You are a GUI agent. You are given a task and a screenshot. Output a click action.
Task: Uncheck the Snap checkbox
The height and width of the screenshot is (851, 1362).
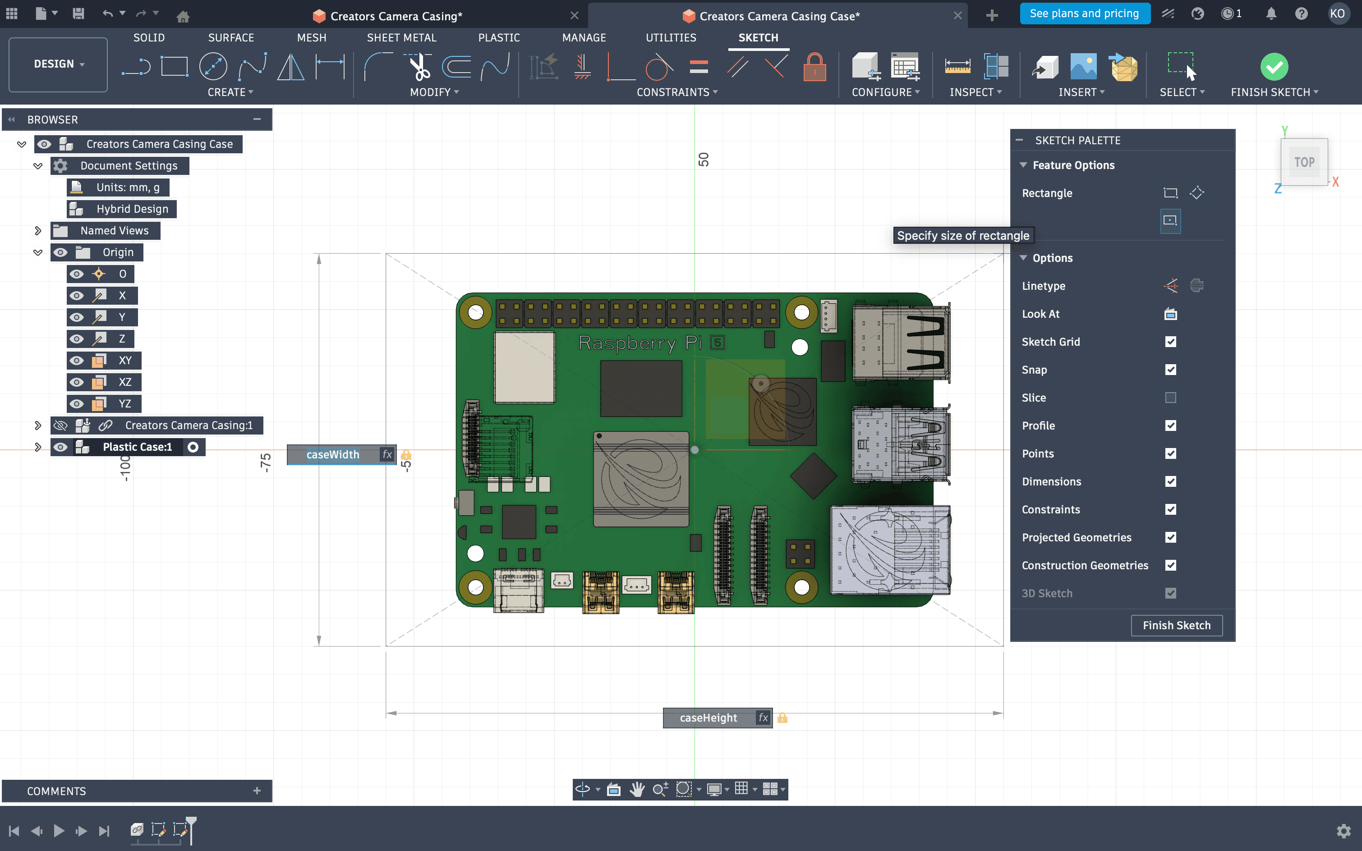pos(1171,370)
